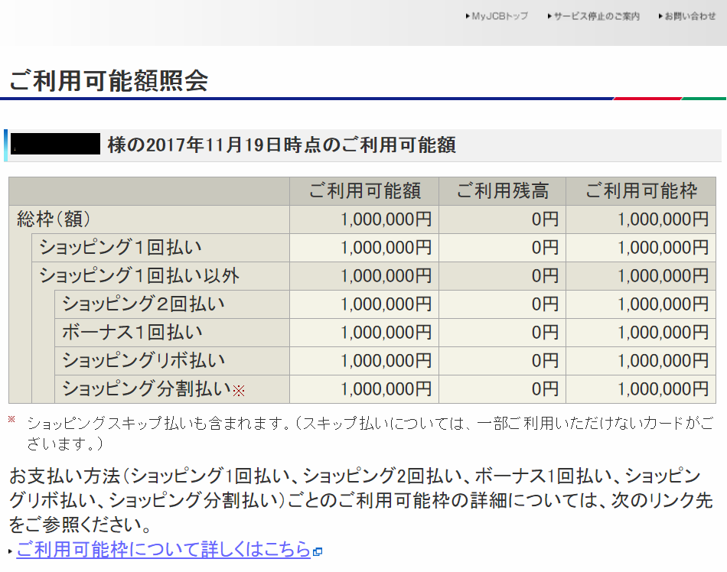This screenshot has height=572, width=727.
Task: Select the ショッピング2回払い row label
Action: click(143, 304)
